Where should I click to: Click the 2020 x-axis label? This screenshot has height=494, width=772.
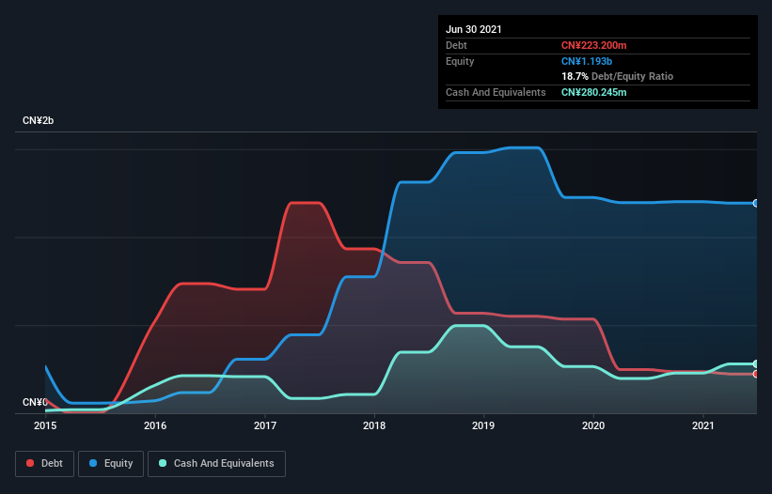click(x=593, y=425)
